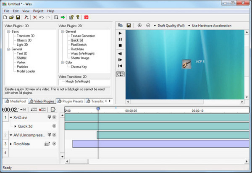This screenshot has height=173, width=252.
Task: Click the plugin icon on XviD.avi track
Action: coord(49,117)
